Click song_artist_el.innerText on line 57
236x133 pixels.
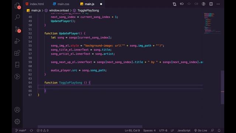70,54
